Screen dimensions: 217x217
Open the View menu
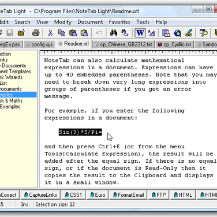click(42, 22)
